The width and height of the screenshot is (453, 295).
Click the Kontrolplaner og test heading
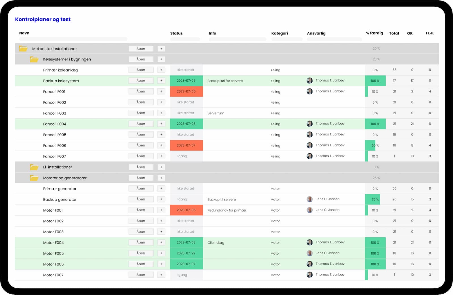pyautogui.click(x=43, y=20)
